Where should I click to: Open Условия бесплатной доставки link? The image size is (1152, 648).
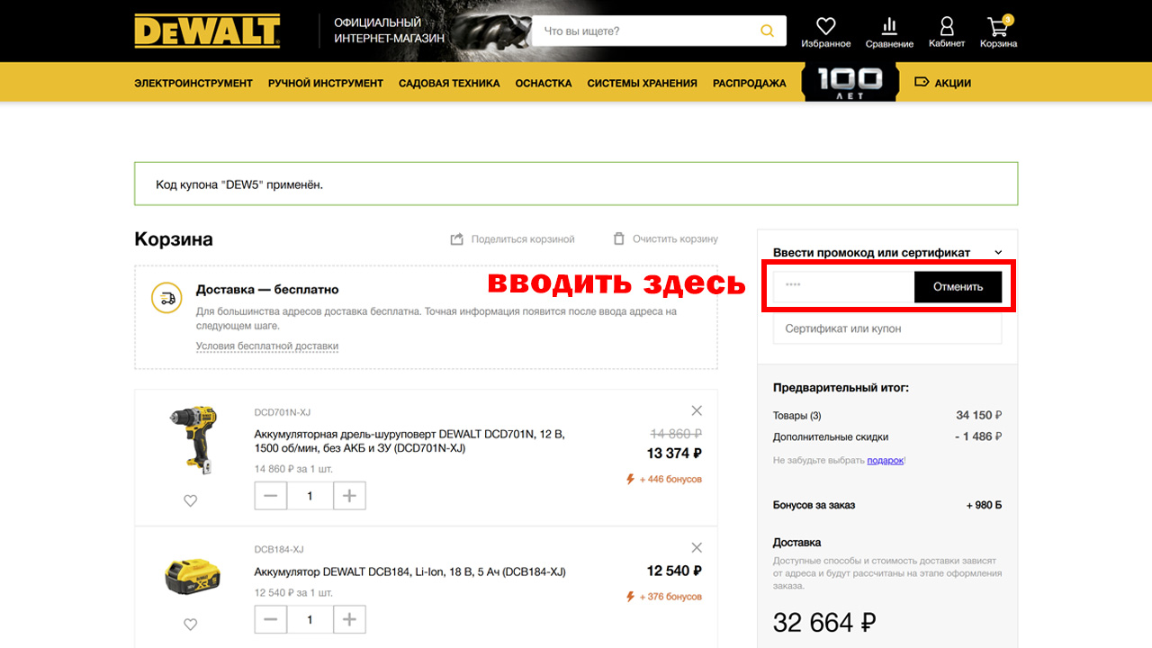tap(267, 346)
